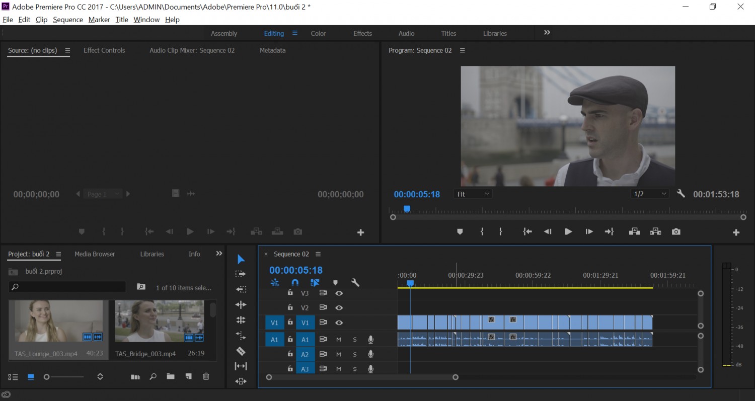The height and width of the screenshot is (401, 755).
Task: Select the TAS_Bridge_003.mp4 thumbnail
Action: (159, 322)
